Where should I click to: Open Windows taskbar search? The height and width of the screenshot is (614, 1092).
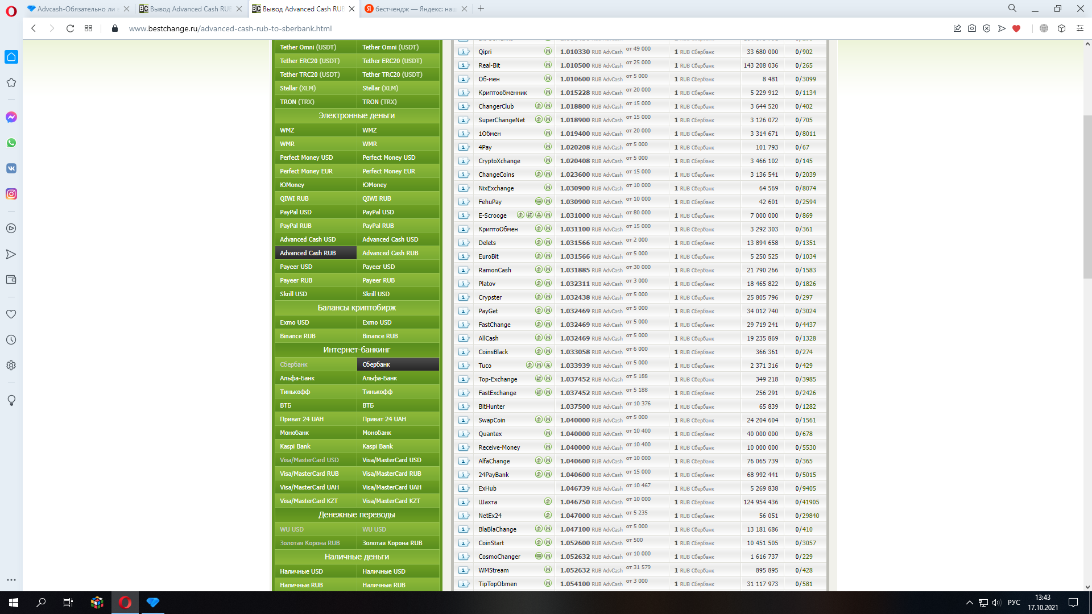click(41, 603)
